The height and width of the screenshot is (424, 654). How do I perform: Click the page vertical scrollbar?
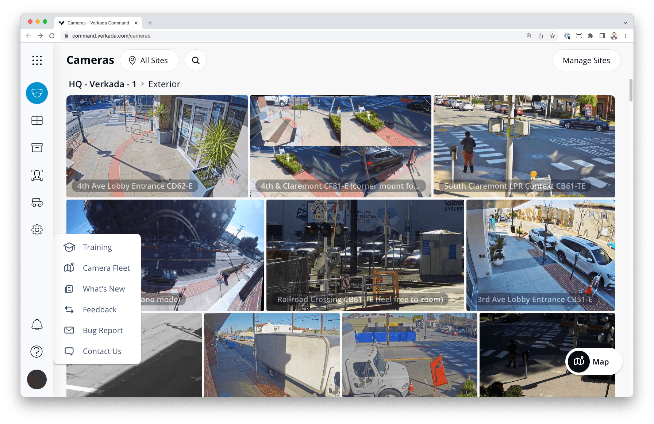(x=631, y=90)
